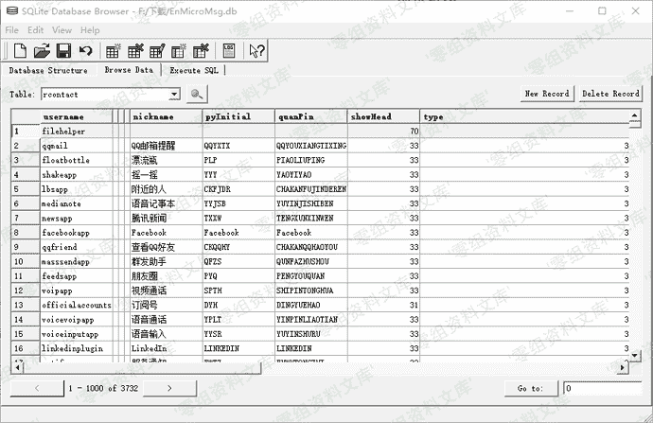Click the New Database toolbar icon

18,50
